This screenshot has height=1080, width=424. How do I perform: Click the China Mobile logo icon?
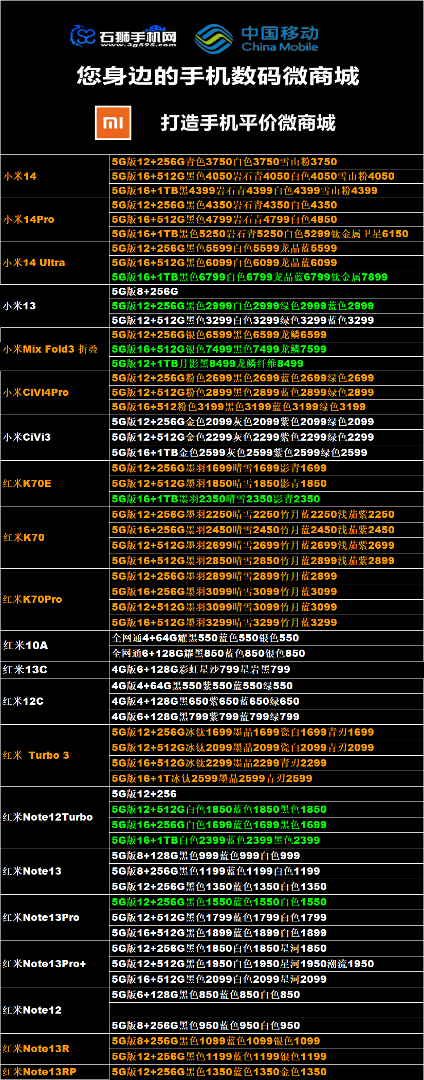214,39
